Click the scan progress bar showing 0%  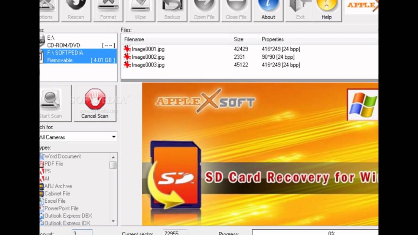[x=315, y=232]
